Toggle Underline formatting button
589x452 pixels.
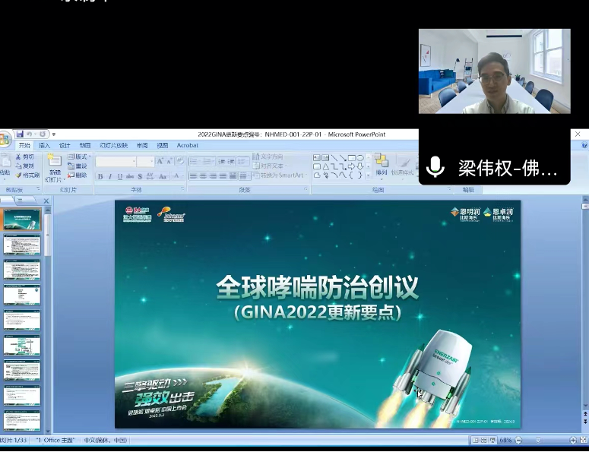pyautogui.click(x=120, y=176)
